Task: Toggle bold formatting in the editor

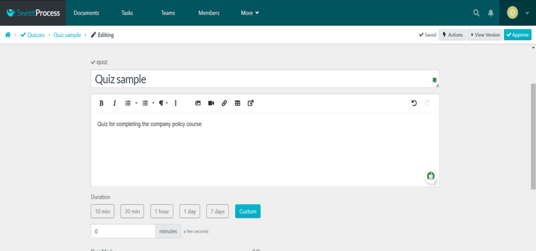Action: tap(102, 104)
